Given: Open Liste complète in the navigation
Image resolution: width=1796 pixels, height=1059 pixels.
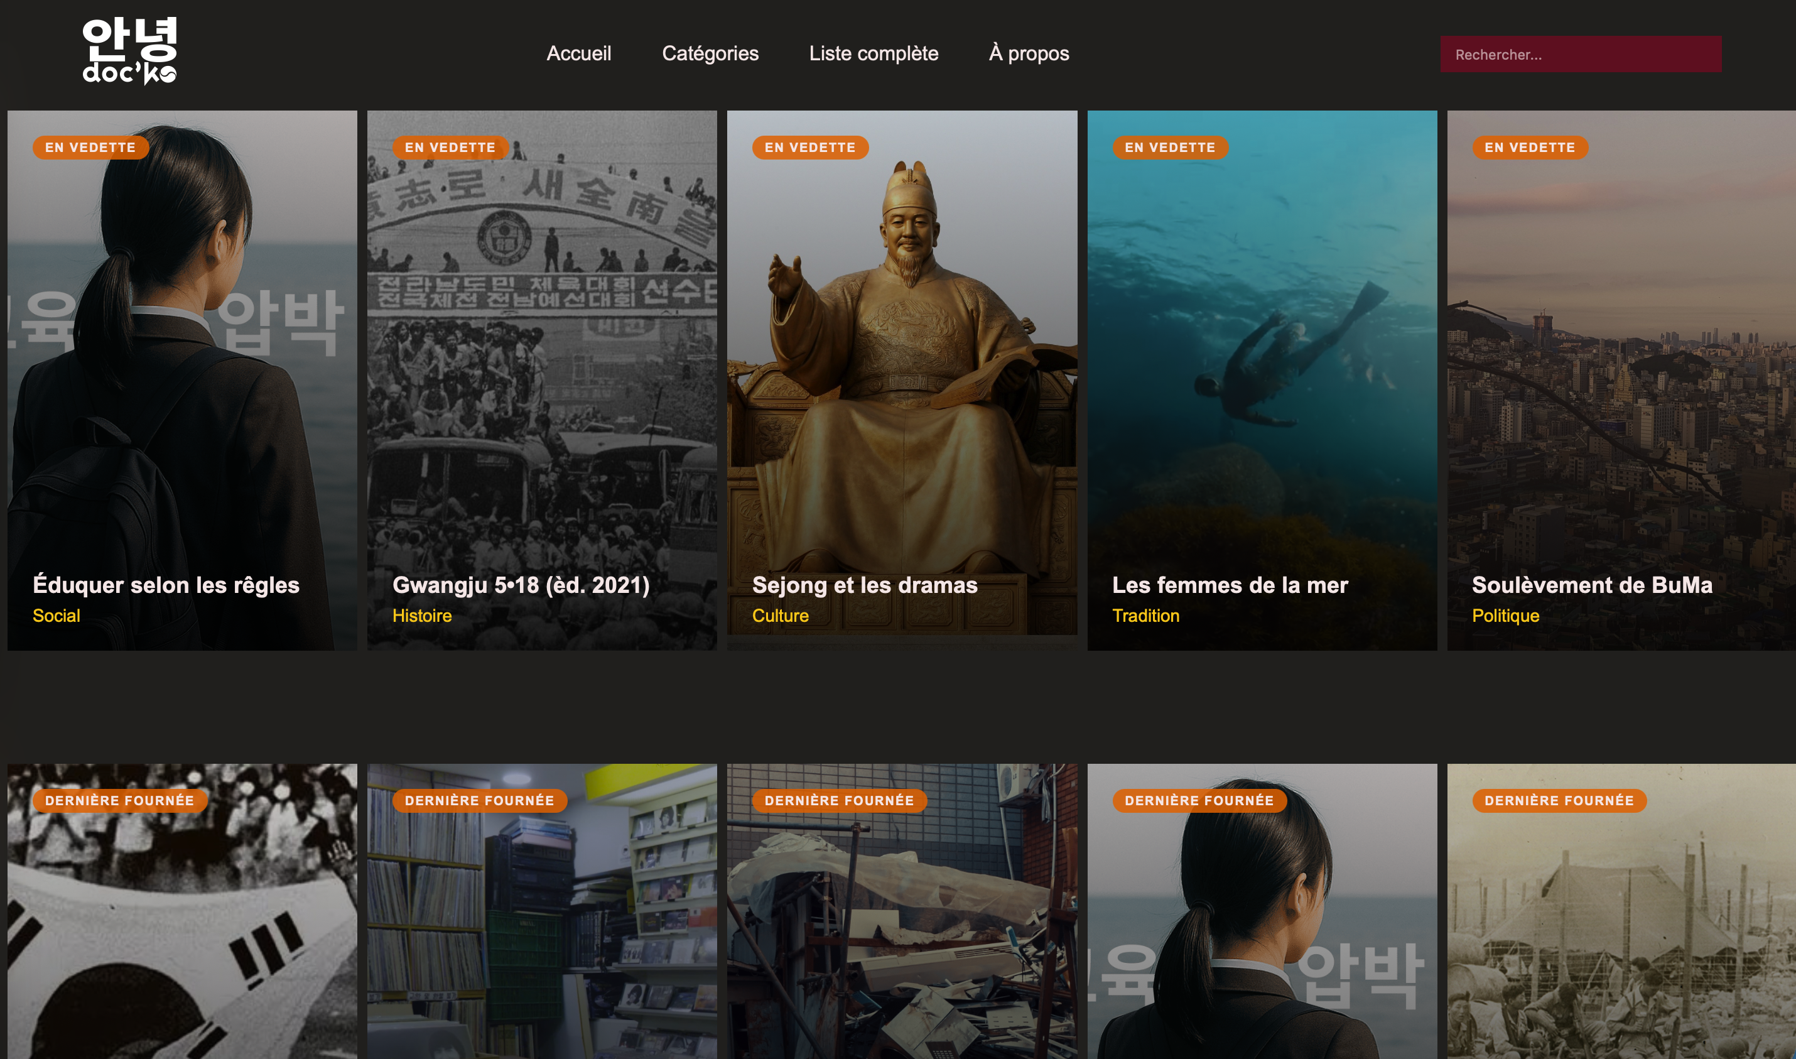Looking at the screenshot, I should (873, 53).
